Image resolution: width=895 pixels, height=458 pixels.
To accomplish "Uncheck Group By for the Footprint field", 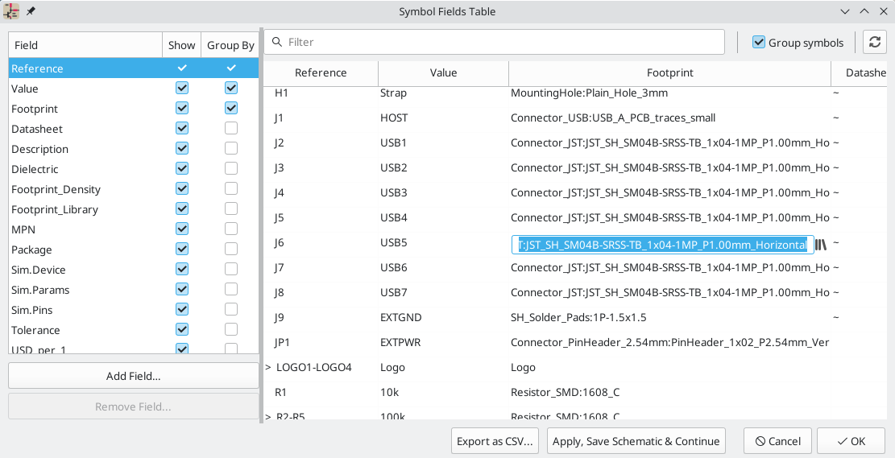I will pyautogui.click(x=230, y=109).
